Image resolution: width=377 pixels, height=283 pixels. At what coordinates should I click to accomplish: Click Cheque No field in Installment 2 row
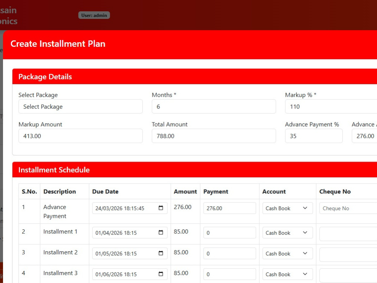point(348,254)
